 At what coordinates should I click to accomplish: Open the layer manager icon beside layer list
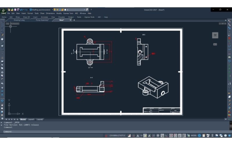point(87,10)
